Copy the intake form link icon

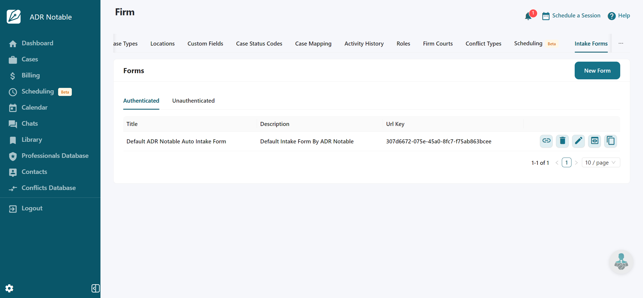tap(546, 141)
